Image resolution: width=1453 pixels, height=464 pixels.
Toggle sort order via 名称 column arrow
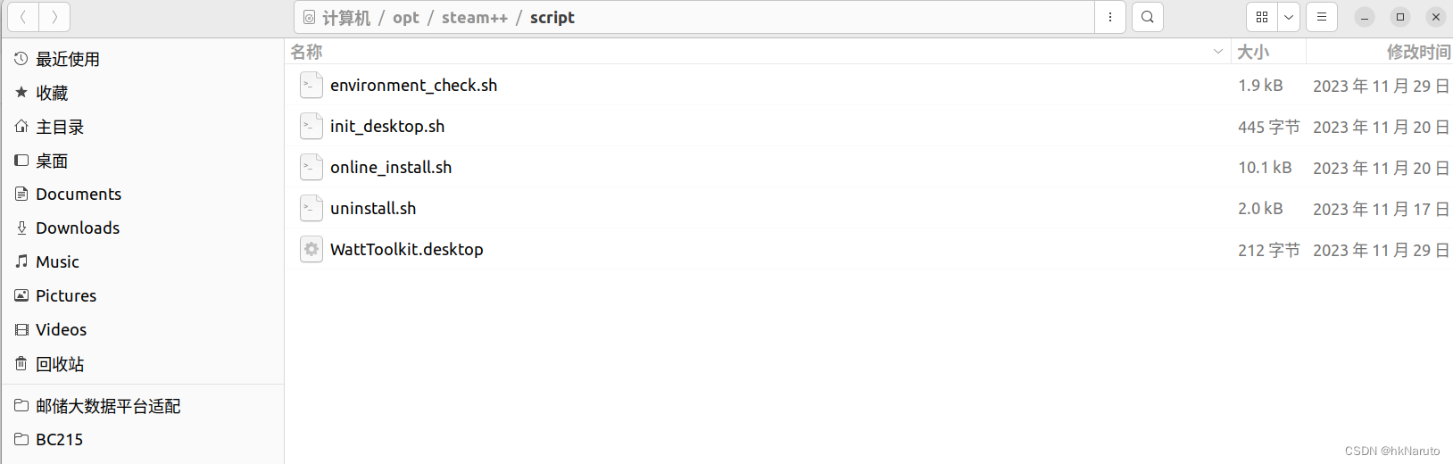pyautogui.click(x=1218, y=52)
